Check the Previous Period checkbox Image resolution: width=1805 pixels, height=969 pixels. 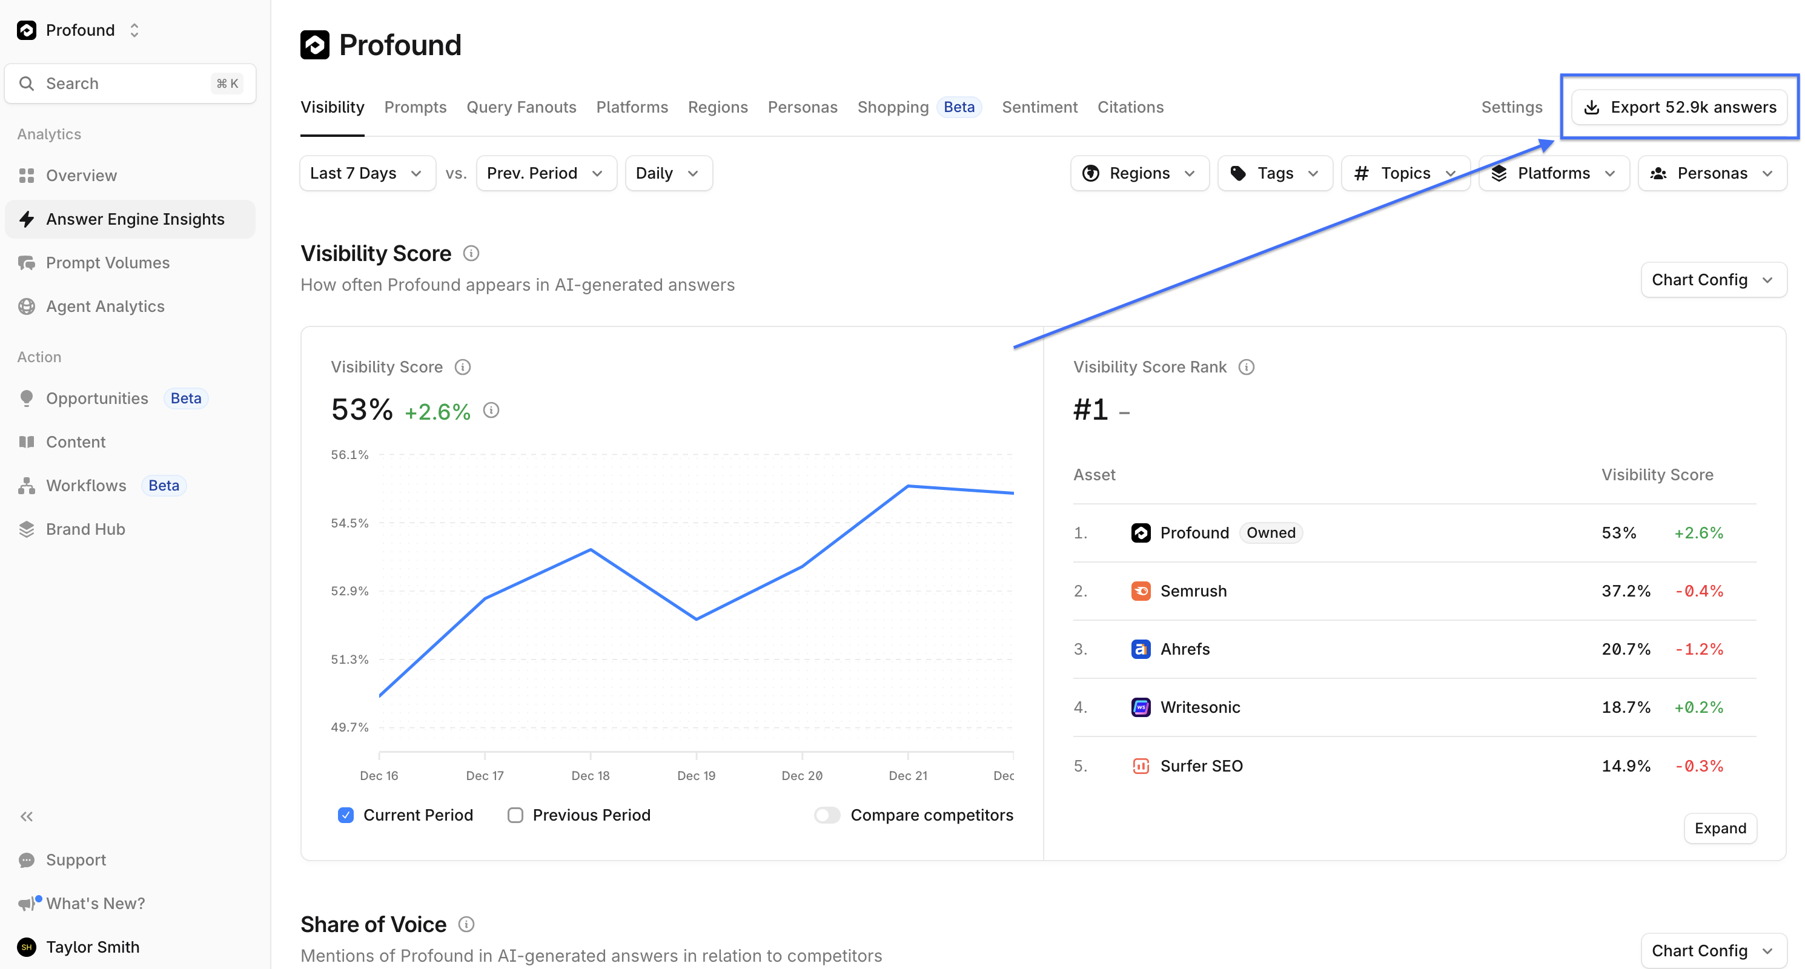click(x=515, y=815)
